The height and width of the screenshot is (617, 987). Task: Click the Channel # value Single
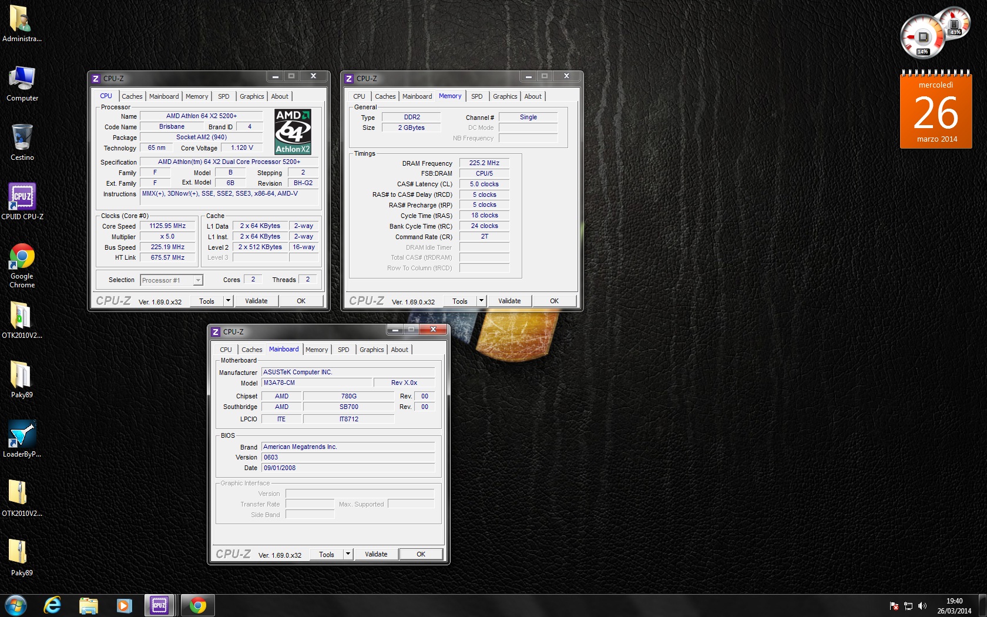point(528,117)
